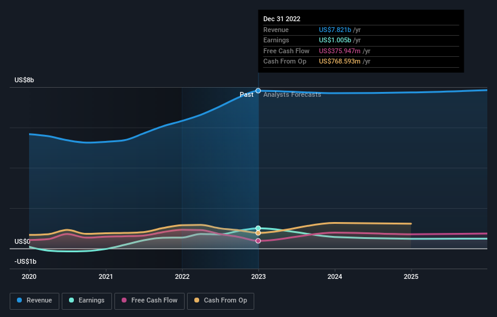Click the 2021 x-axis label
The width and height of the screenshot is (497, 317).
click(x=105, y=276)
